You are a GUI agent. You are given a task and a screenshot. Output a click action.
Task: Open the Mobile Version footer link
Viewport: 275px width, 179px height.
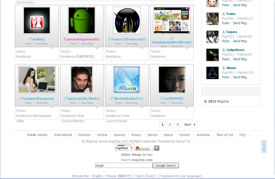(x=37, y=135)
